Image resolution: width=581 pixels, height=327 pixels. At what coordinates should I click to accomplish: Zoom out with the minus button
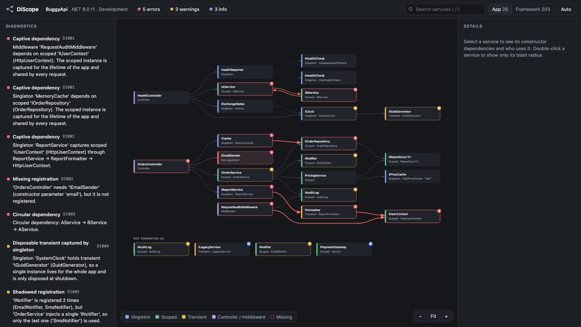(420, 316)
